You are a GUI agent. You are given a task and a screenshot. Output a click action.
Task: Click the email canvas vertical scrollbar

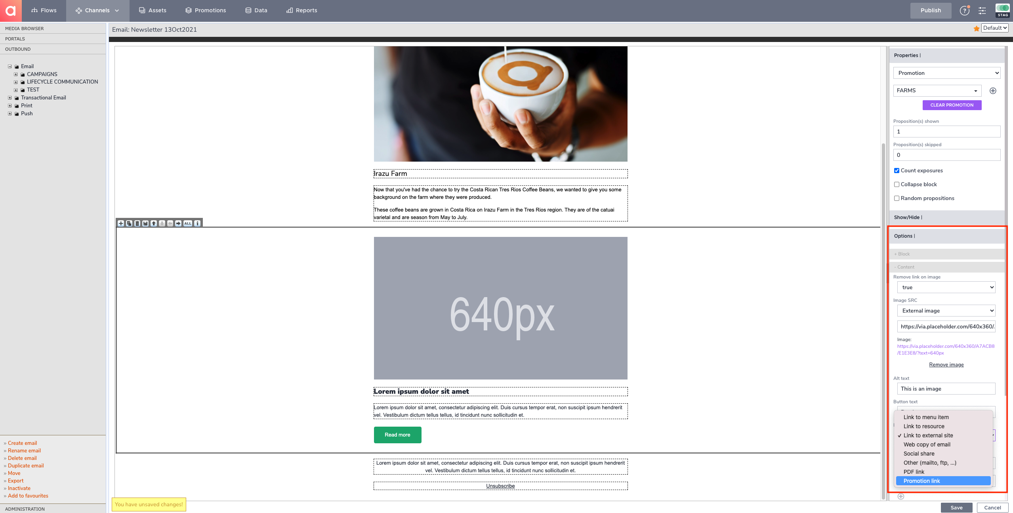(x=883, y=321)
